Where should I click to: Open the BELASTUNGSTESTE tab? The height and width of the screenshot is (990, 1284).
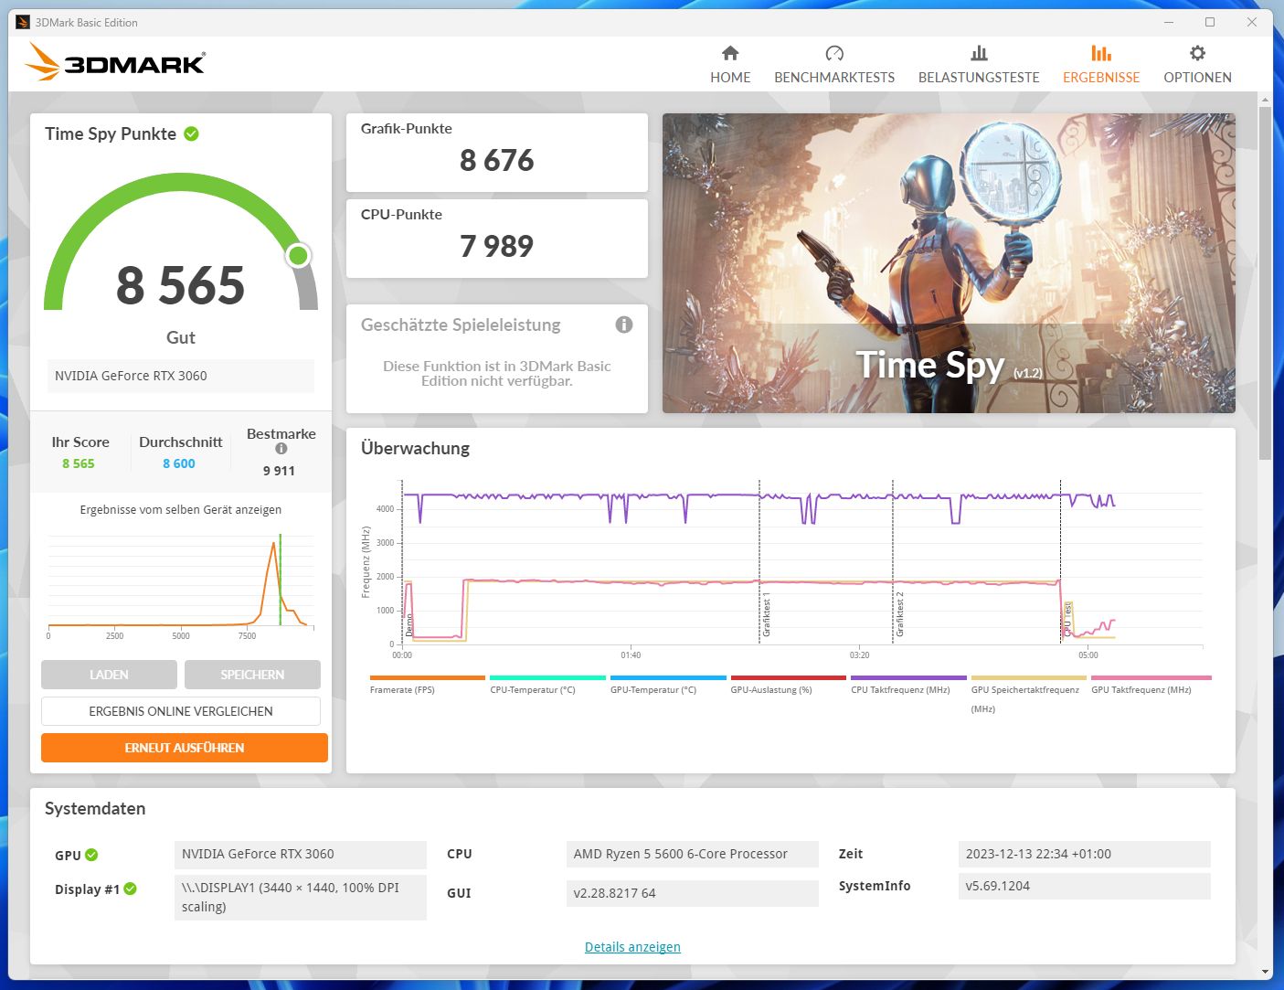coord(979,64)
